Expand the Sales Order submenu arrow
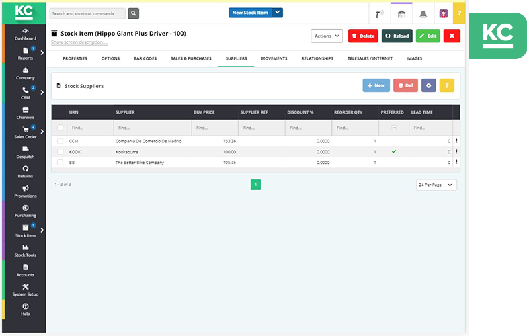This screenshot has width=527, height=336. pos(42,132)
